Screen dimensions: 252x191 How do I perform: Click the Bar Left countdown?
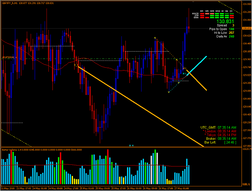[220, 142]
